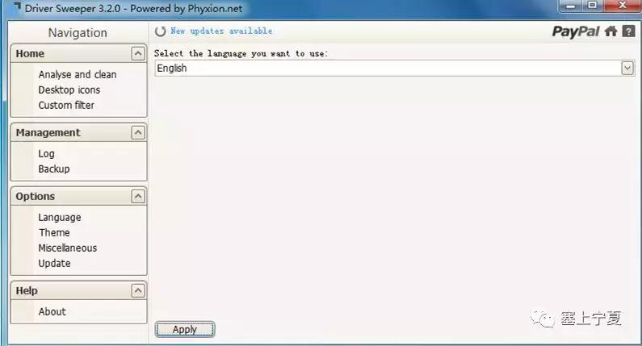Open the home page house icon
This screenshot has width=642, height=346.
tap(611, 31)
